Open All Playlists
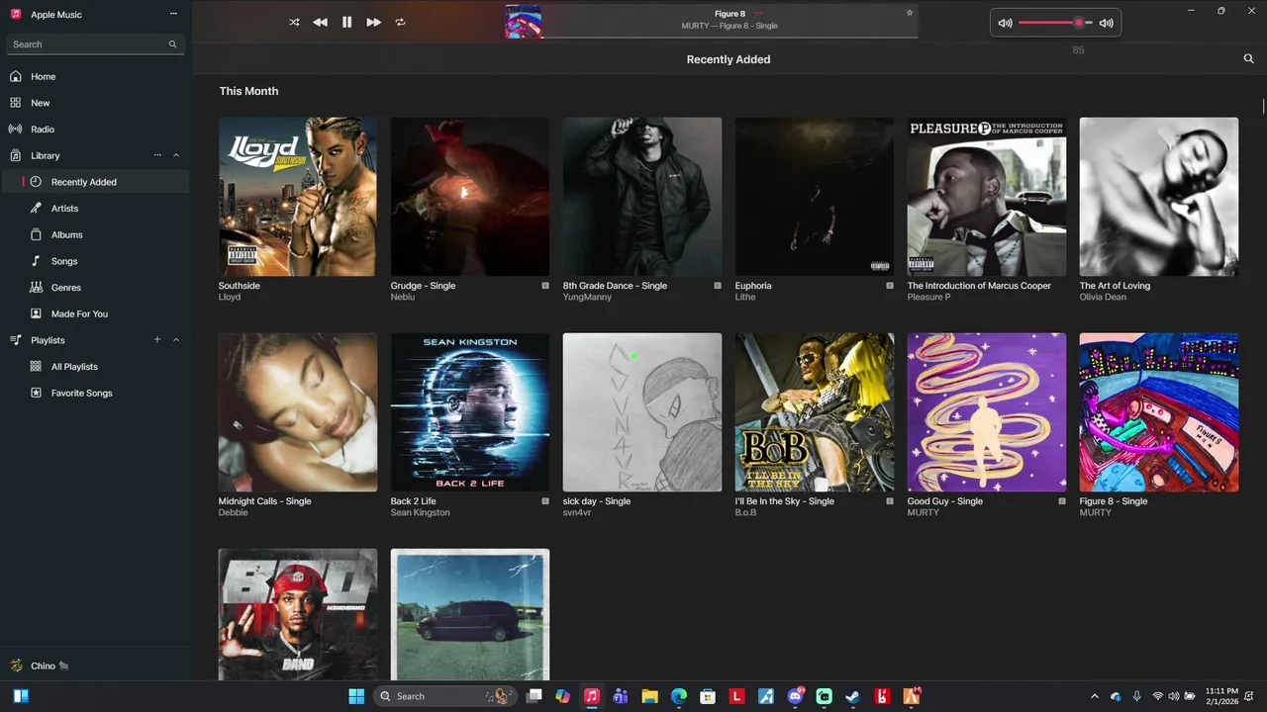 pos(95,367)
